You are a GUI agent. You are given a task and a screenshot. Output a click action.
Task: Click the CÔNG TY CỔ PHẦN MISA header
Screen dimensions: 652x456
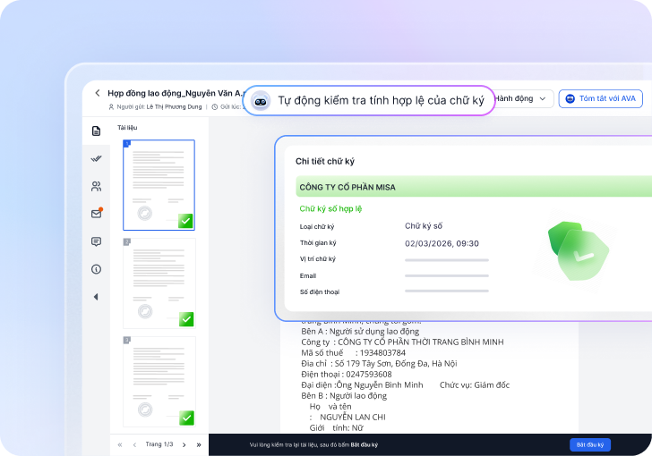click(x=474, y=187)
